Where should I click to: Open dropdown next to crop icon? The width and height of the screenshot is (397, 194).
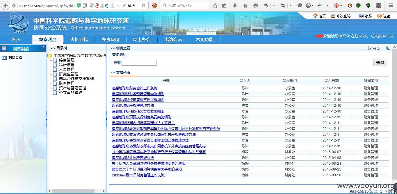point(290,6)
